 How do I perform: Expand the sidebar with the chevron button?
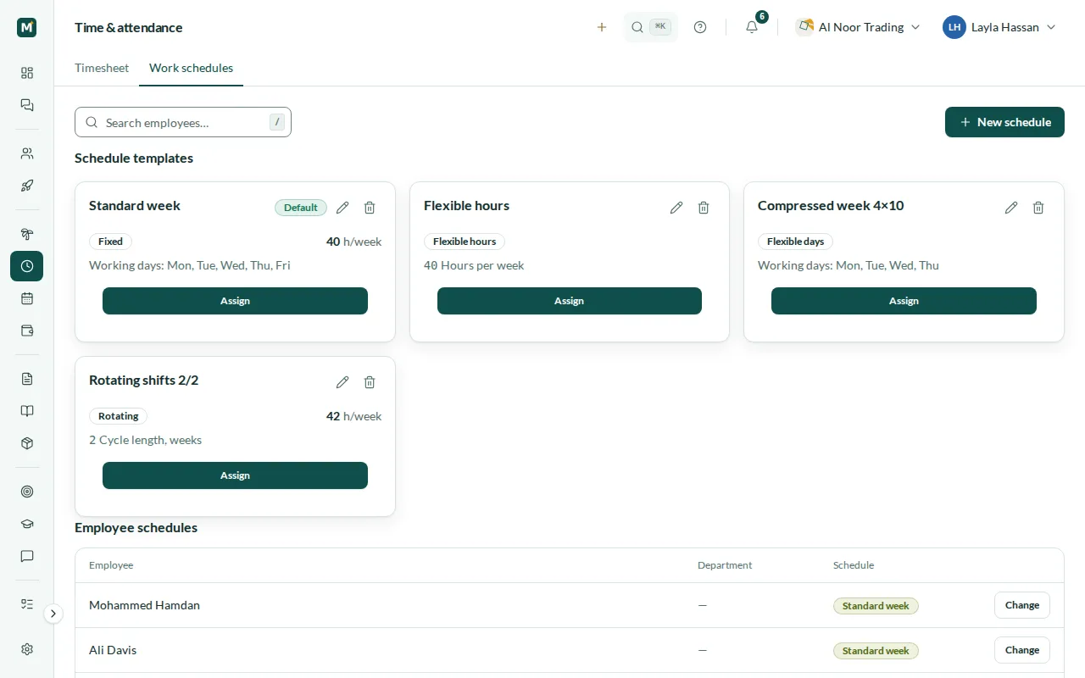click(x=53, y=614)
